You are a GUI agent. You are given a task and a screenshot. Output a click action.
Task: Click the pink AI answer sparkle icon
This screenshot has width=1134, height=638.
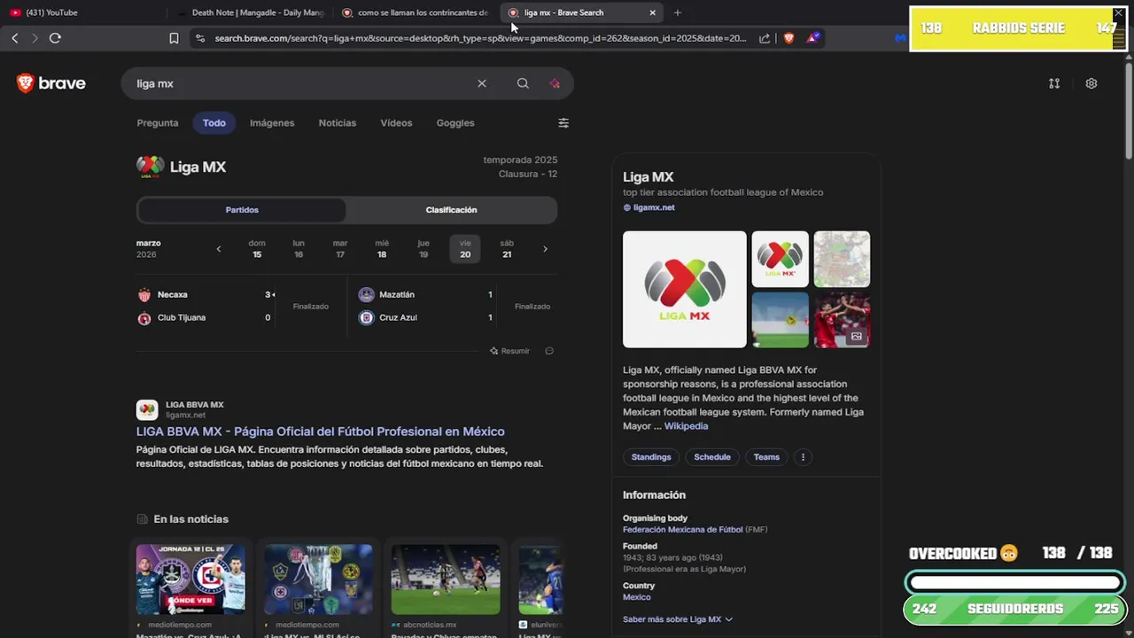(x=555, y=83)
